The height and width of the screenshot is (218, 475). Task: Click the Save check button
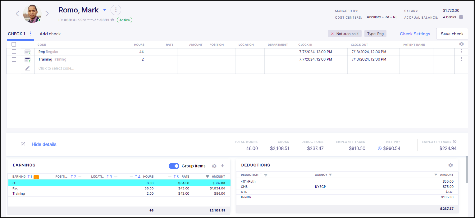(x=452, y=34)
